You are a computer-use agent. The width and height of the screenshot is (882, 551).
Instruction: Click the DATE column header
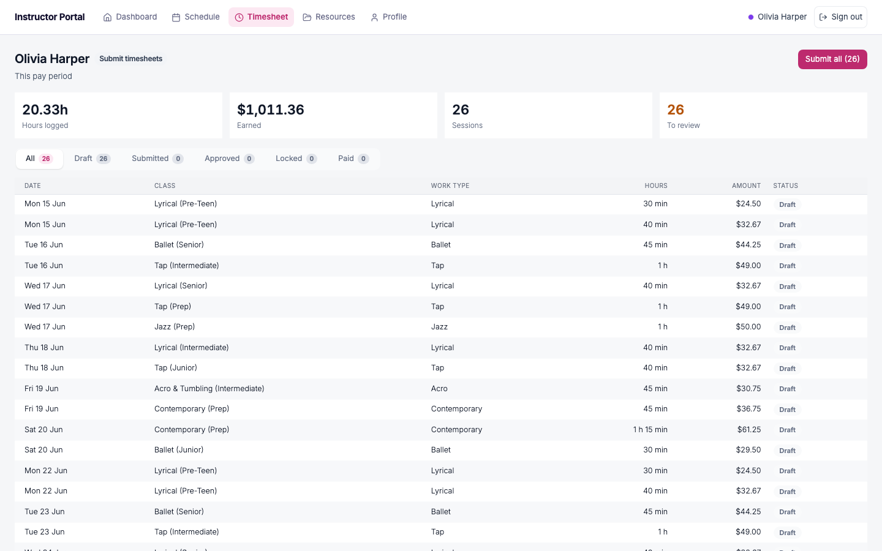32,186
